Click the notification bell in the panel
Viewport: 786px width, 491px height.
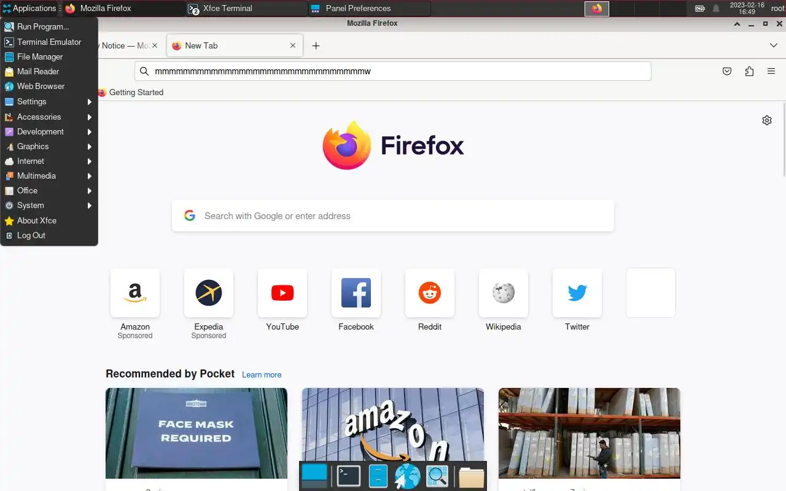point(716,9)
